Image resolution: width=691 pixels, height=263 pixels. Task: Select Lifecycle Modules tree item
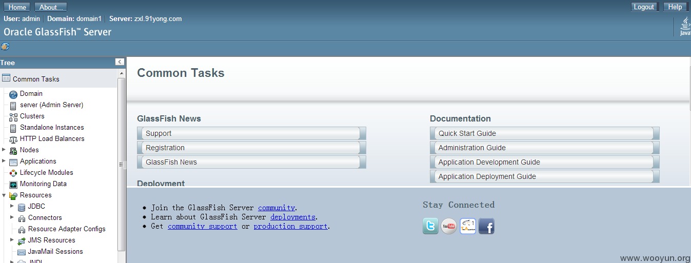pos(47,172)
